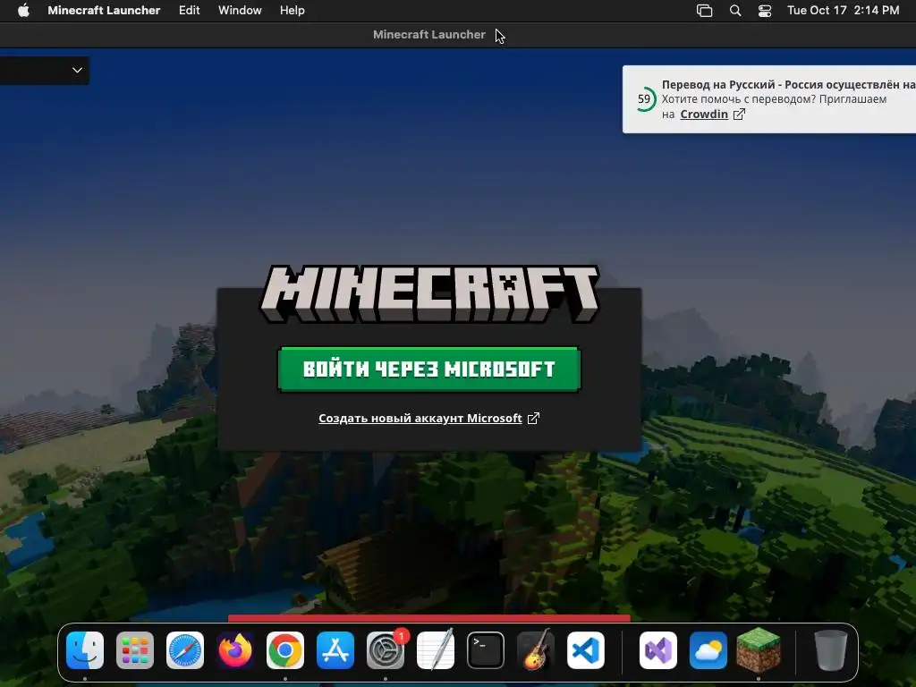This screenshot has width=916, height=687.
Task: Click the external link icon beside Crowdin
Action: [739, 114]
